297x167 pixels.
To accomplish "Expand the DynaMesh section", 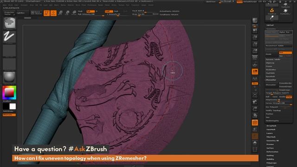I will [x=270, y=77].
